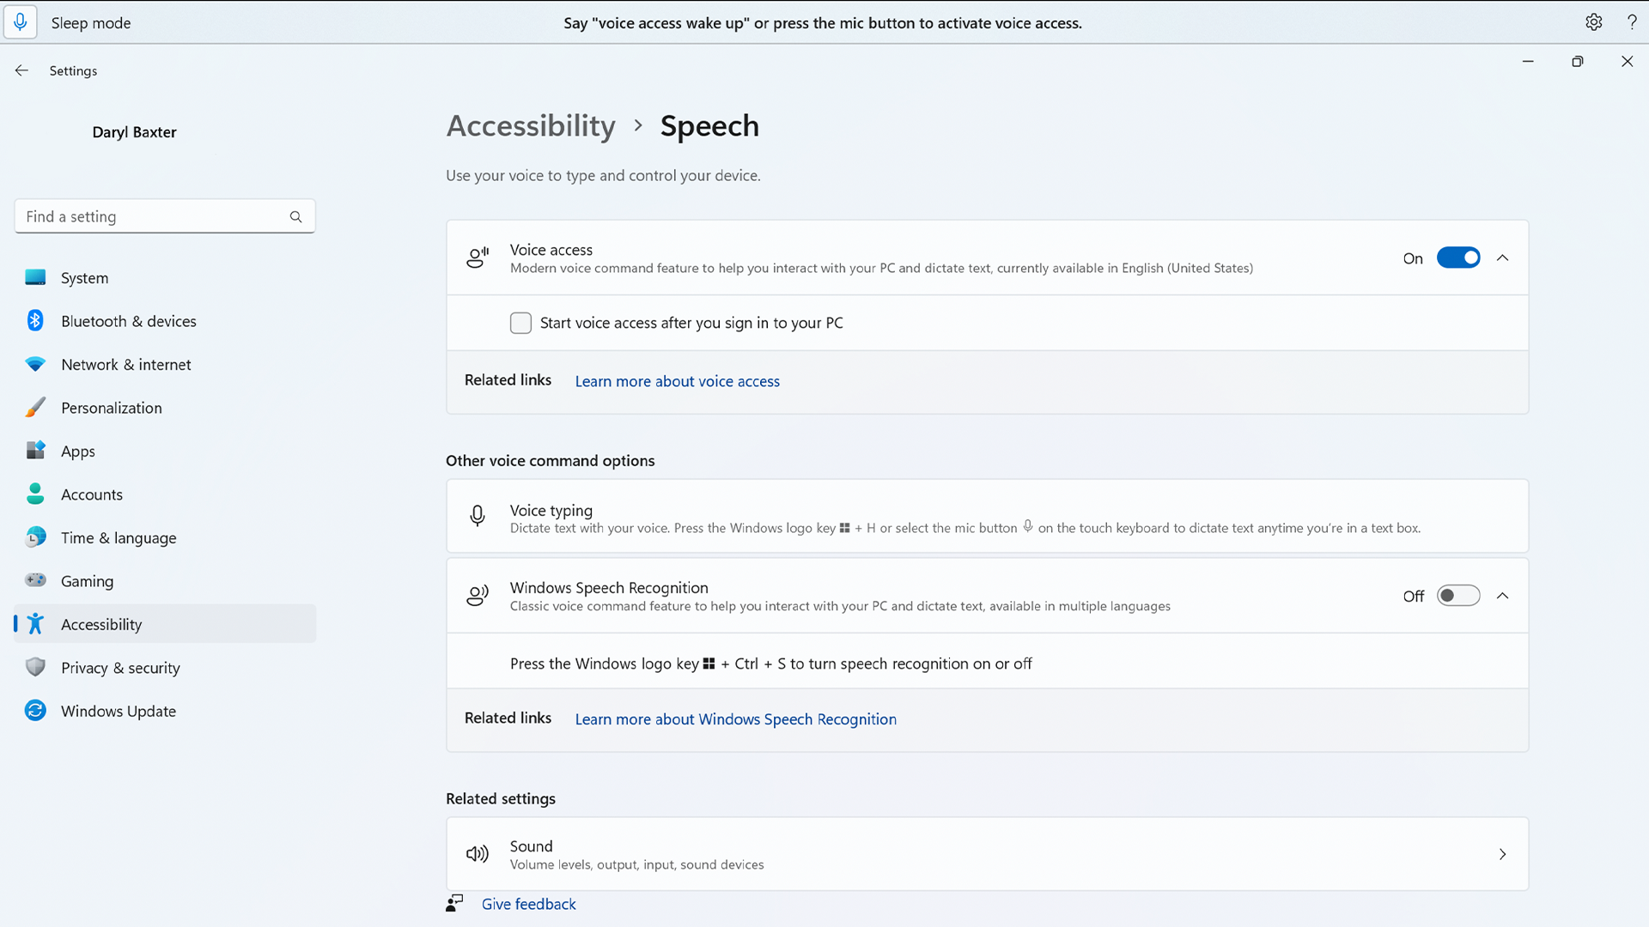Screen dimensions: 1649x927
Task: Click the Sound related settings title
Action: click(531, 846)
